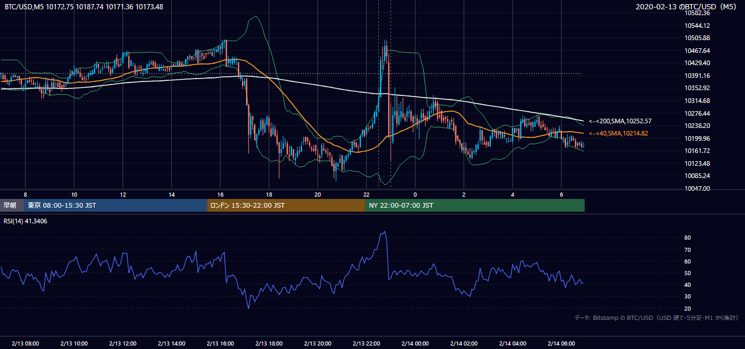Click price axis value 10161.72
Image resolution: width=745 pixels, height=349 pixels.
pos(698,151)
